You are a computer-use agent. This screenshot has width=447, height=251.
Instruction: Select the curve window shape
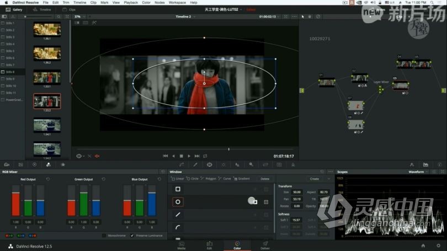click(178, 227)
